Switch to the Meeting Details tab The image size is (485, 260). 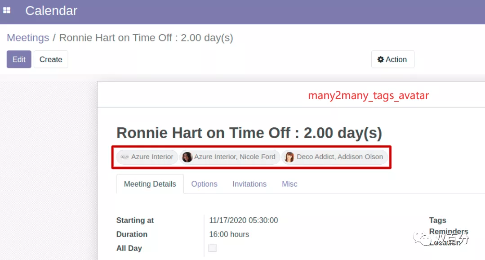150,184
